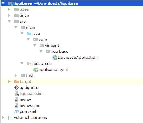Select the com package name
The image size is (143, 123).
(x=43, y=40)
